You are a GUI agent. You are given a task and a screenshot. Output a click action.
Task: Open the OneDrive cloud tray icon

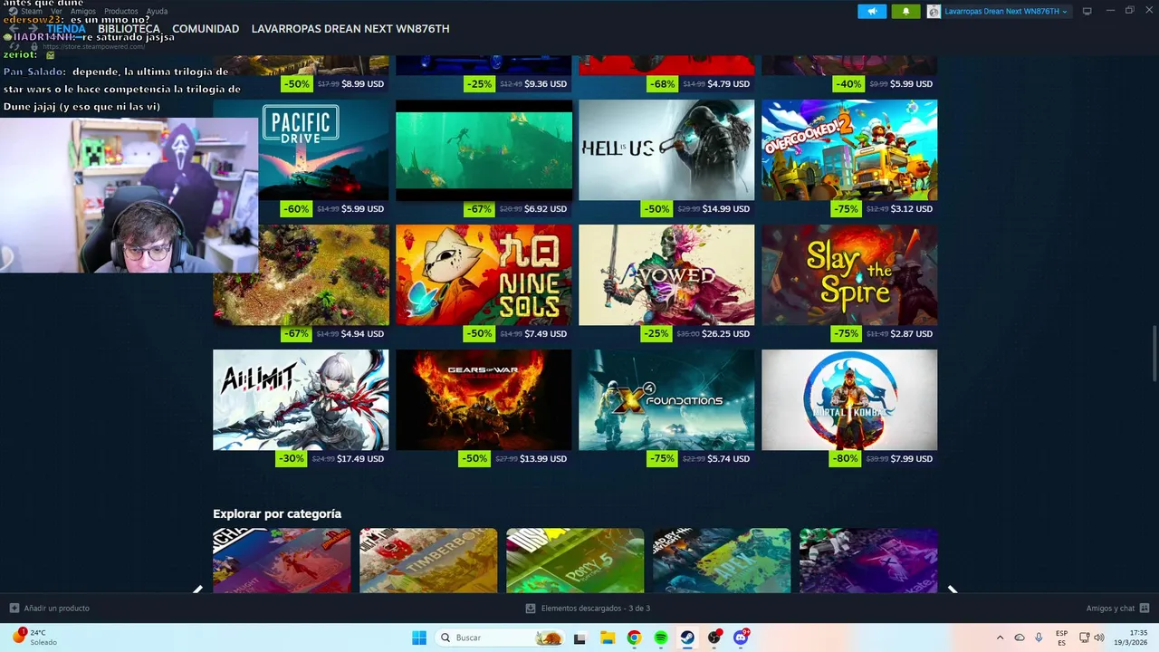pos(1020,638)
